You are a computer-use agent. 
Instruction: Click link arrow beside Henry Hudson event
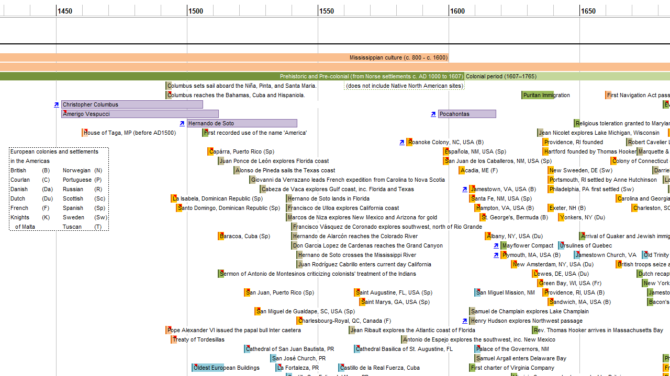465,321
